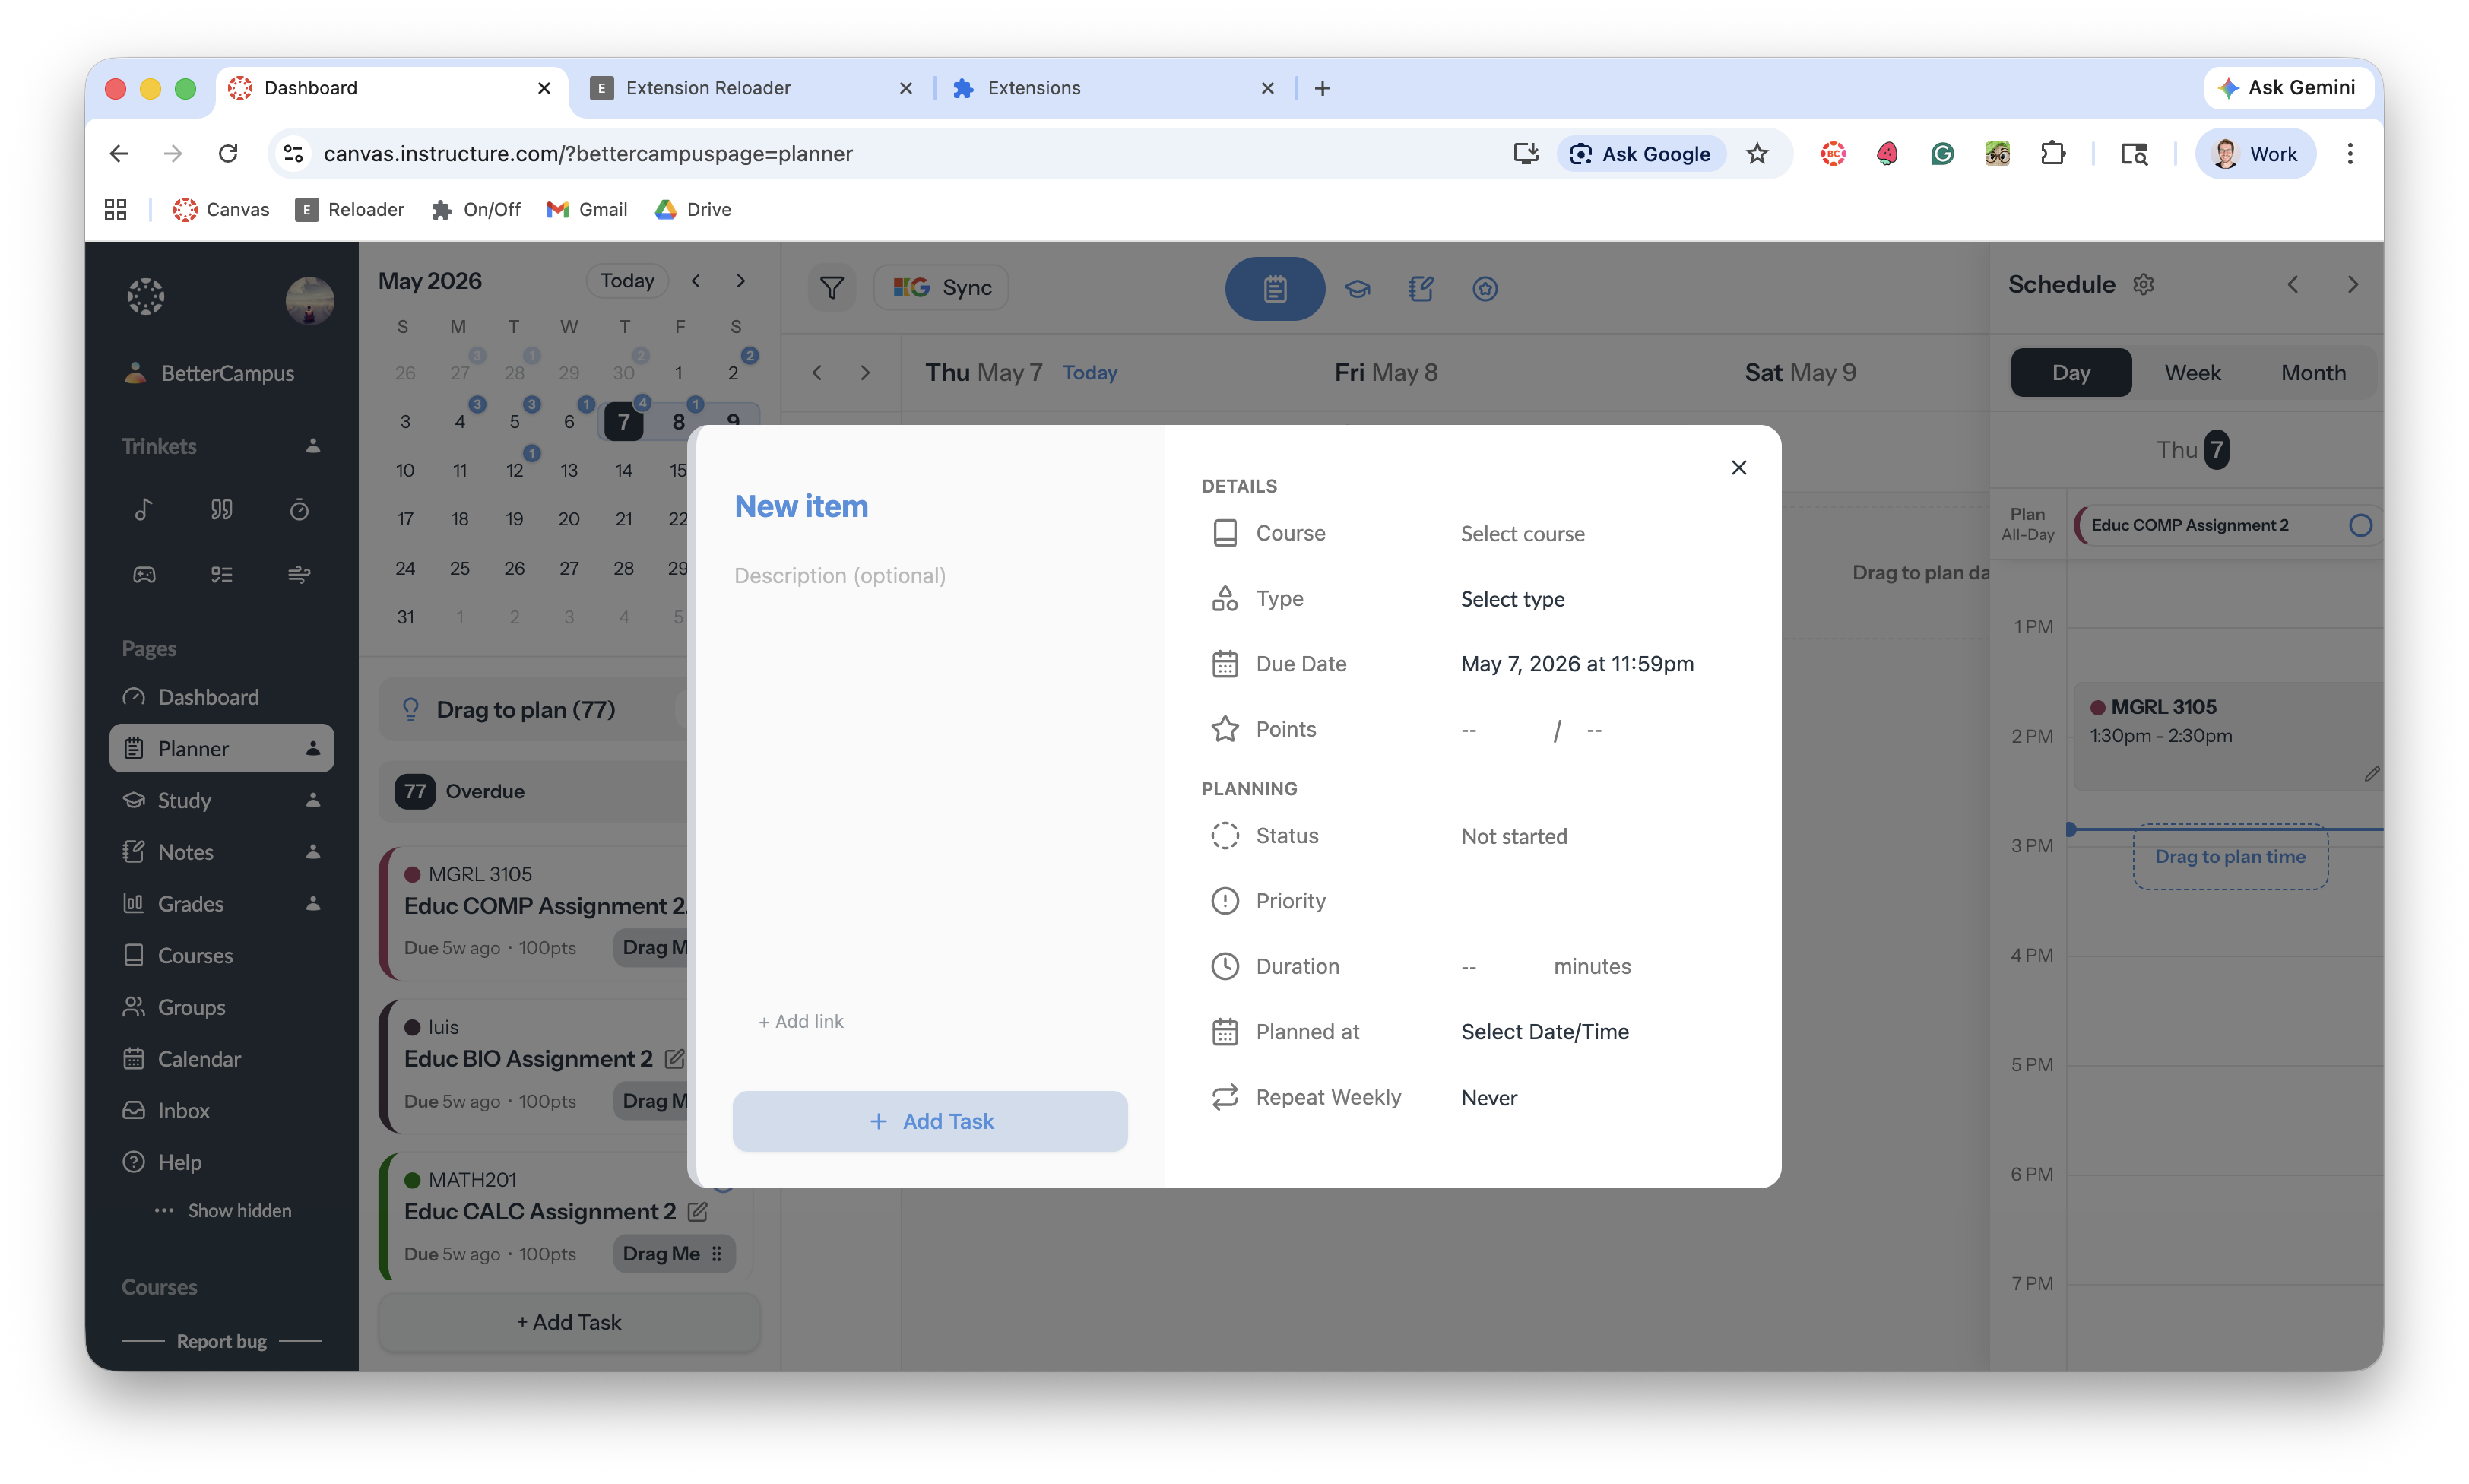Click the Sync button
The width and height of the screenshot is (2469, 1484).
(x=940, y=288)
